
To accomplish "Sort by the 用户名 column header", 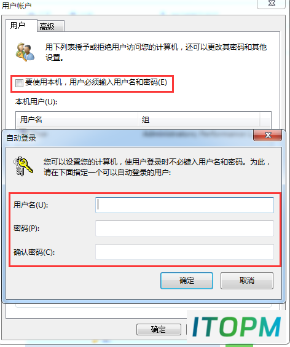I will tap(77, 120).
